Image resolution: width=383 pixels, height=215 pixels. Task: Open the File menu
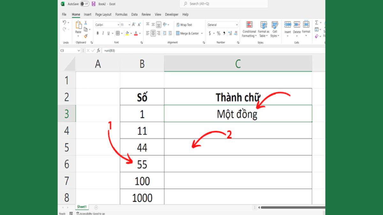(x=64, y=14)
